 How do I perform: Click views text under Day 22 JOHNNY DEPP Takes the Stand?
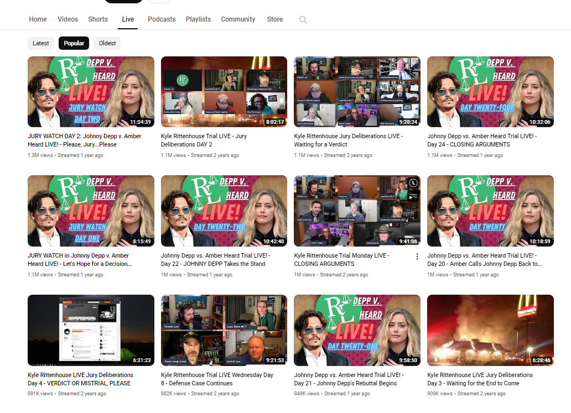point(196,275)
